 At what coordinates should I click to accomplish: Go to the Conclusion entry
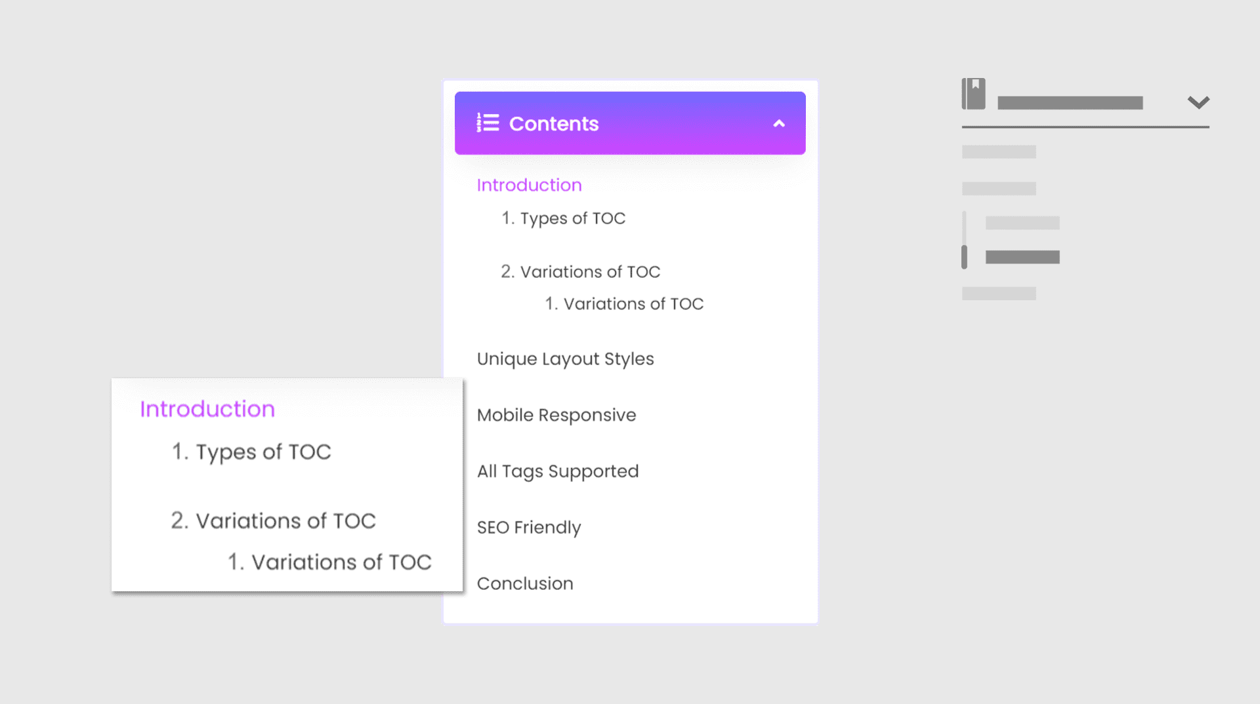point(525,583)
